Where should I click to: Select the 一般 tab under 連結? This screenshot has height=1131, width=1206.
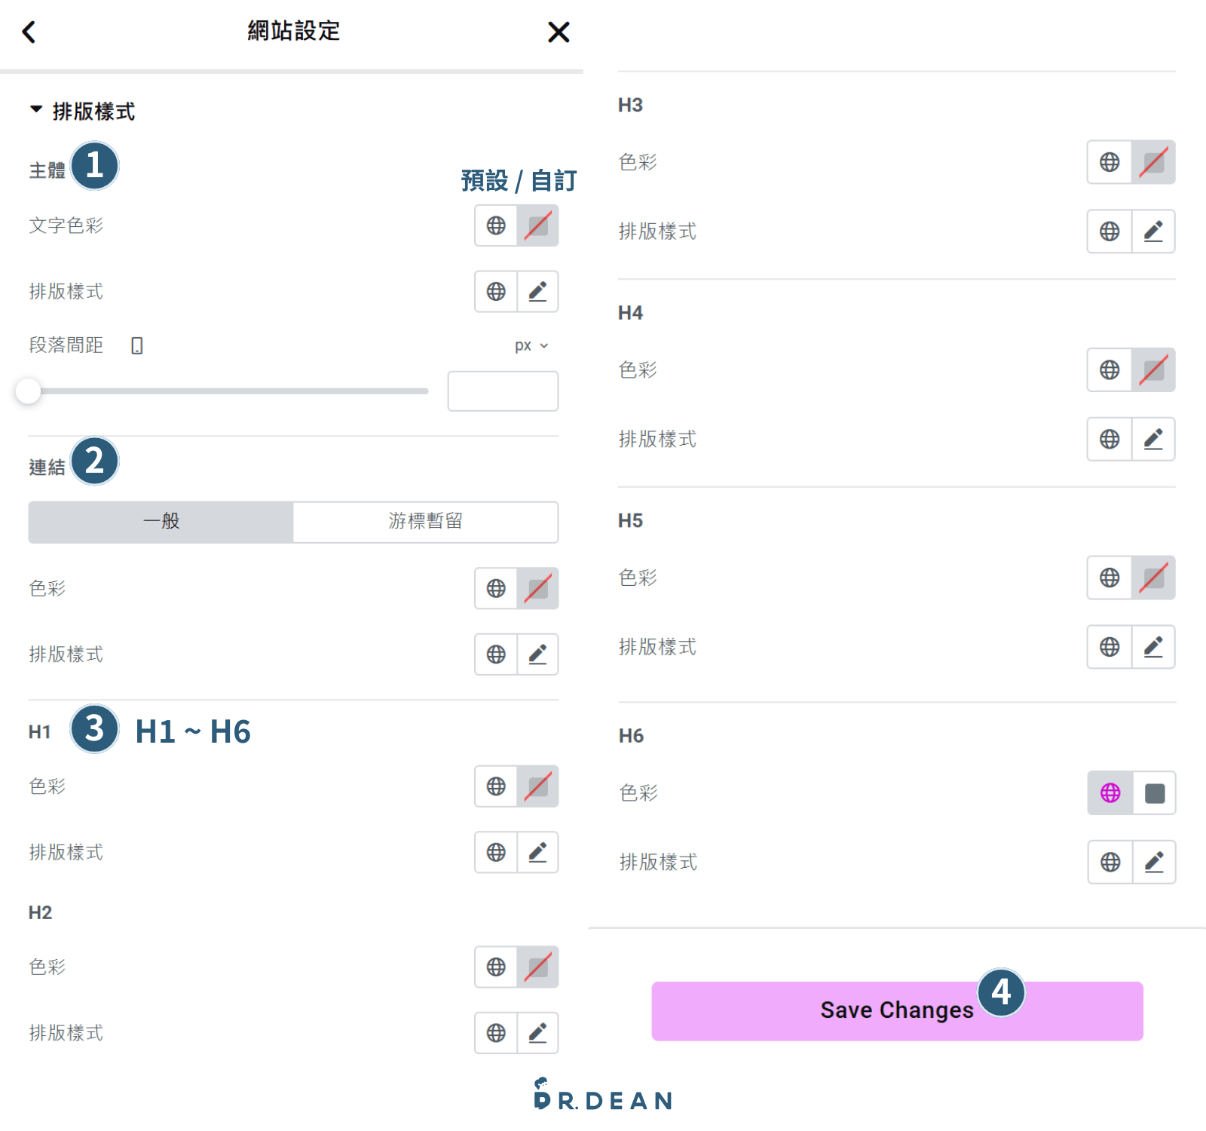coord(160,521)
